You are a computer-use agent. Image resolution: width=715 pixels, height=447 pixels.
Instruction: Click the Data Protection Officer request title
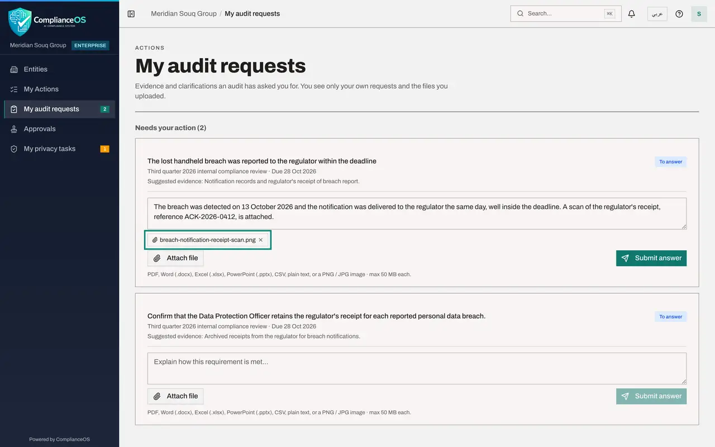[316, 316]
